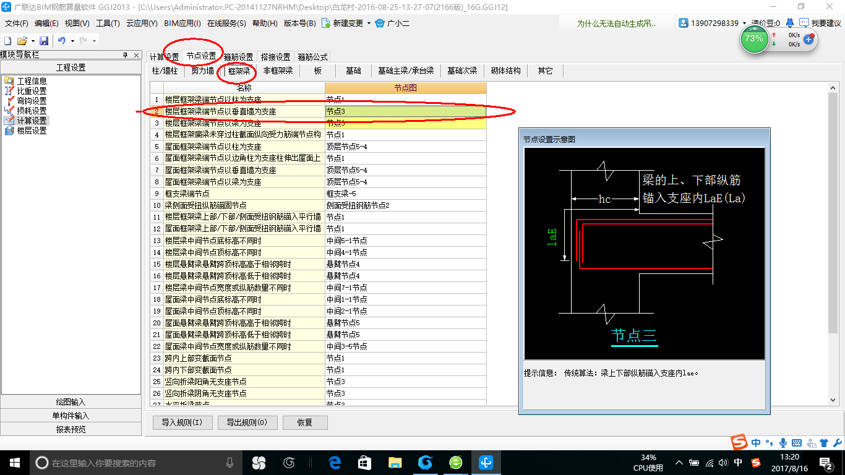
Task: Click the user account avatar icon
Action: 684,23
